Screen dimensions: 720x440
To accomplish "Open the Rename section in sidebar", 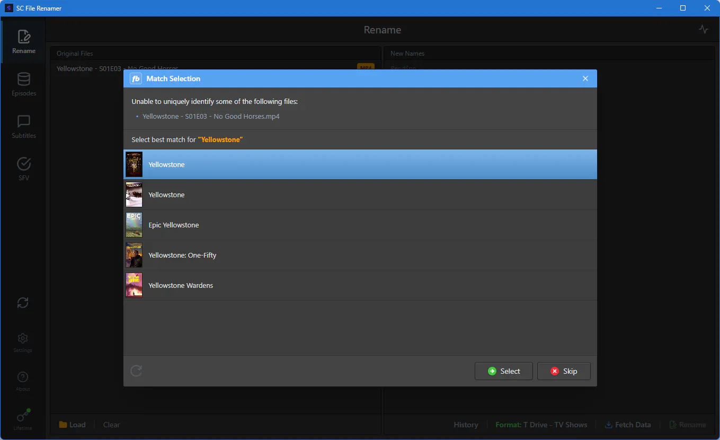I will pos(23,42).
